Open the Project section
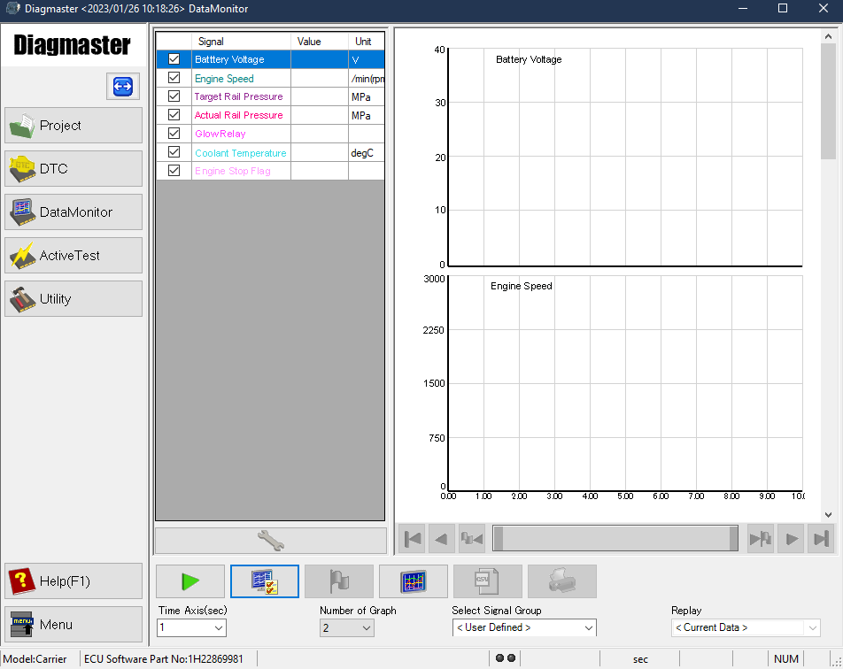Viewport: 843px width, 669px height. tap(73, 125)
